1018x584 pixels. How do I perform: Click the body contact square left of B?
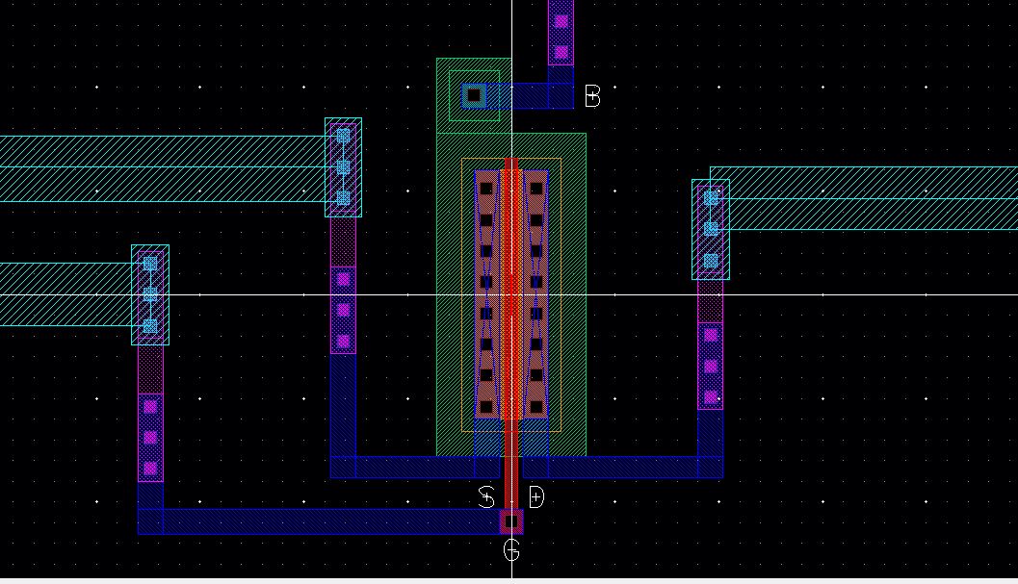coord(474,96)
